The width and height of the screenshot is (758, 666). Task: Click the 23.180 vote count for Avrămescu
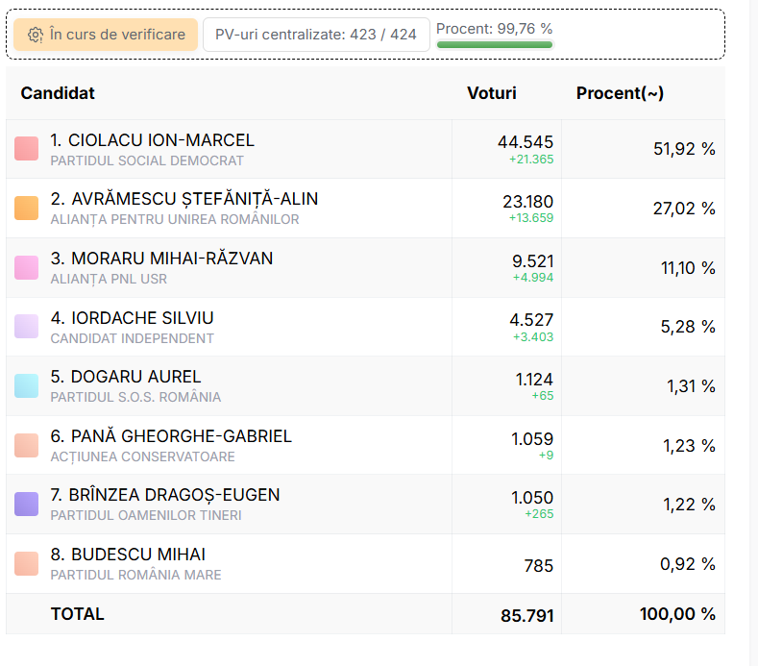[527, 202]
